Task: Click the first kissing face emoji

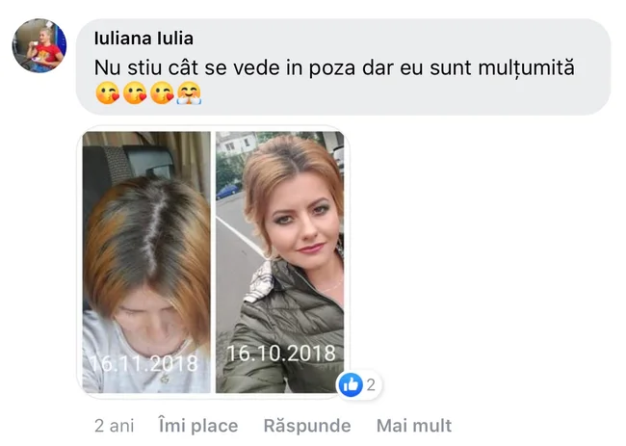Action: 108,93
